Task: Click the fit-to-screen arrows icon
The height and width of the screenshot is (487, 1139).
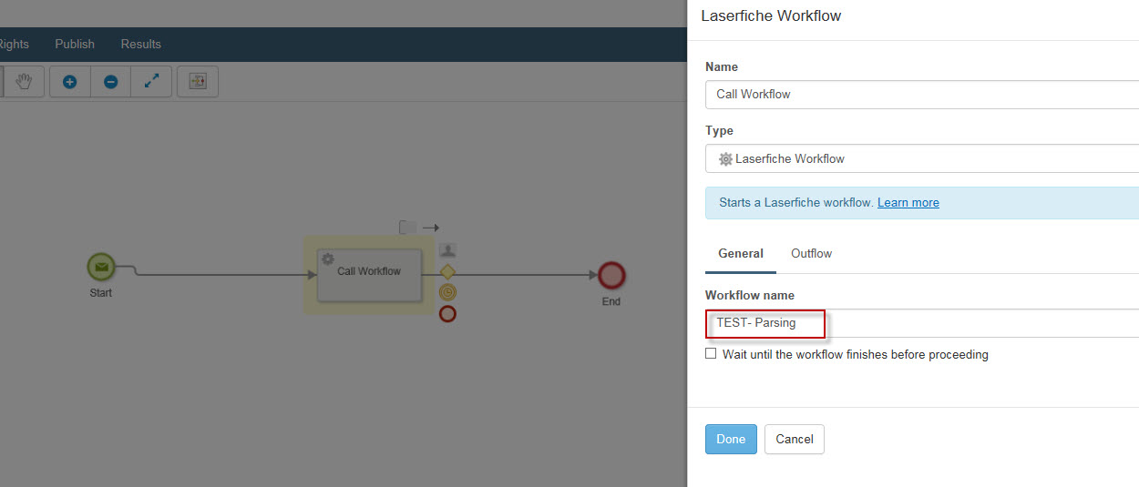Action: point(151,82)
